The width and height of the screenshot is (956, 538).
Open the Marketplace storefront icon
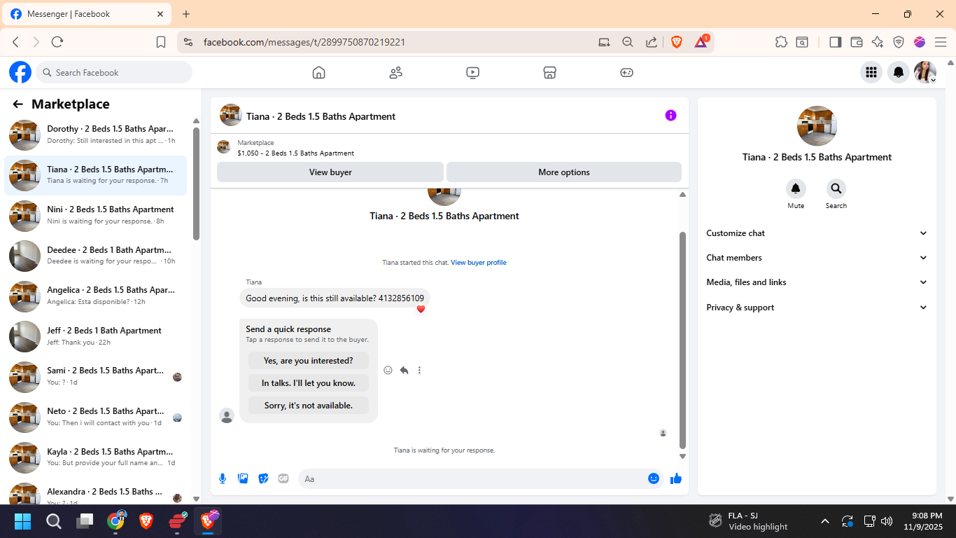(550, 72)
